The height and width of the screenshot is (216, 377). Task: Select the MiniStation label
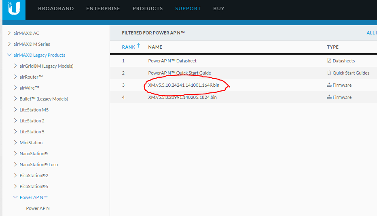31,143
